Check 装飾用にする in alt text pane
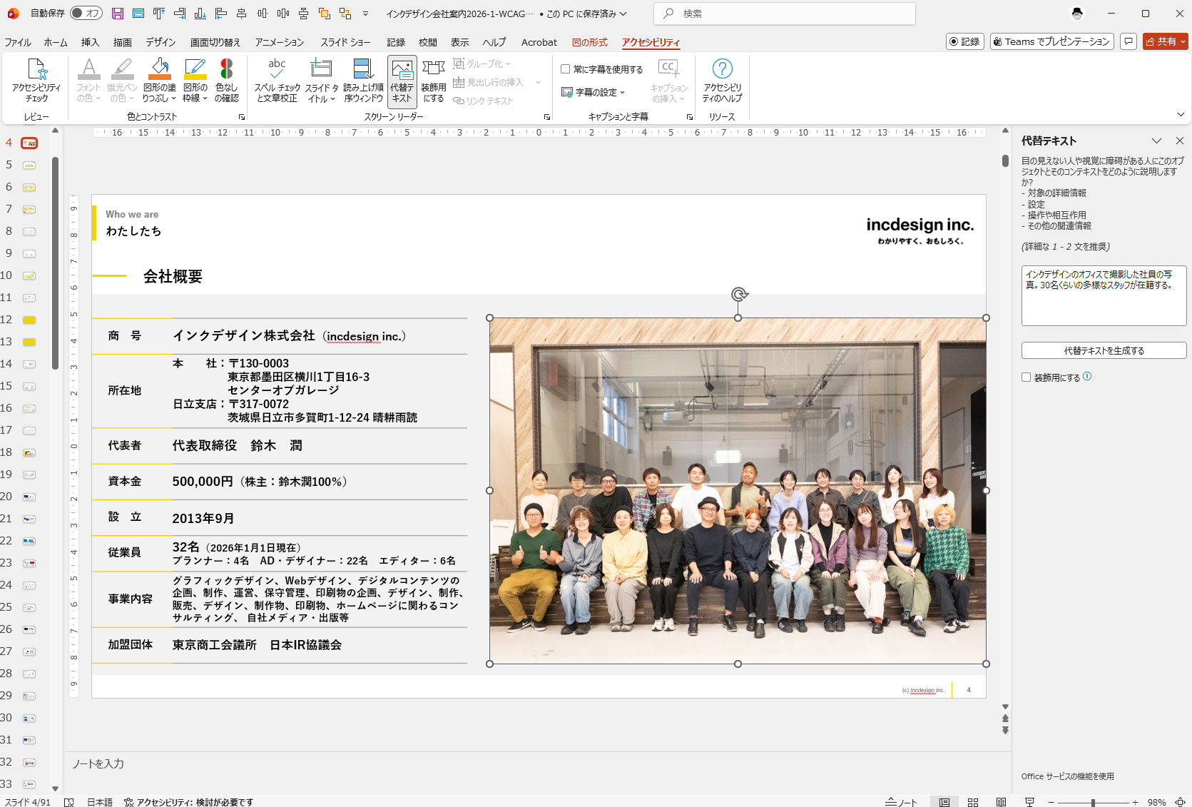This screenshot has width=1192, height=807. 1026,377
